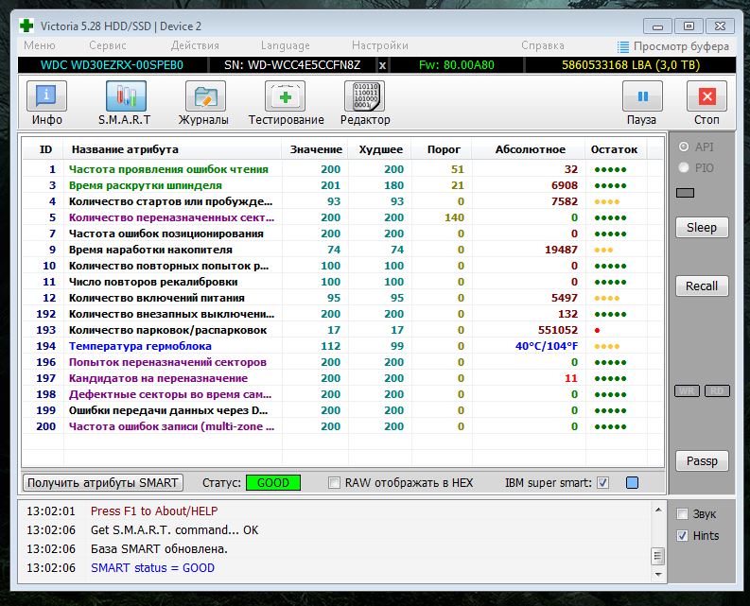Click the Остаток column header

click(614, 149)
